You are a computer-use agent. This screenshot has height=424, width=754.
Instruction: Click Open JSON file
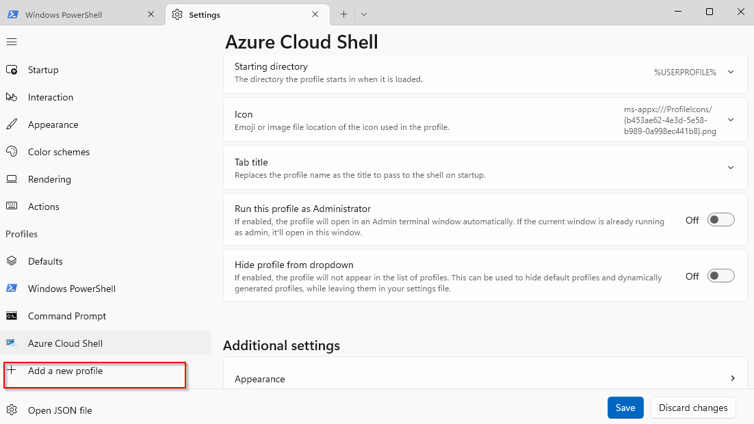(106, 410)
